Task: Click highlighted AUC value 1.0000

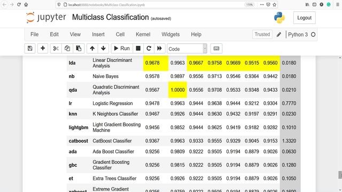Action: click(x=177, y=90)
